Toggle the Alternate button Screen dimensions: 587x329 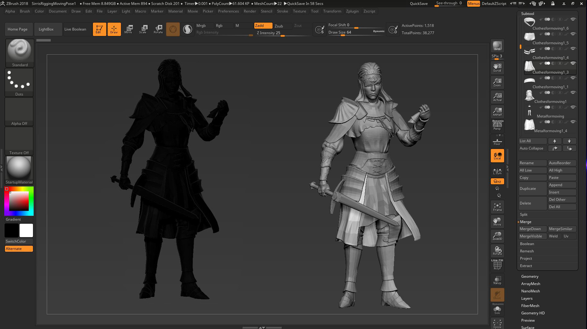(x=19, y=249)
